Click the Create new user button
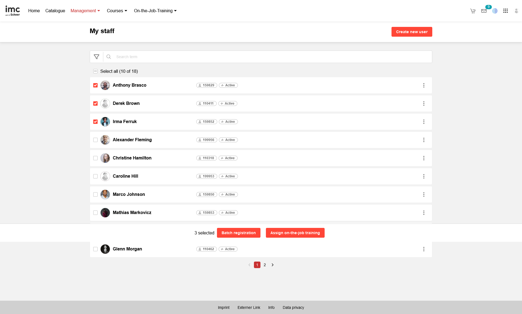 (412, 32)
